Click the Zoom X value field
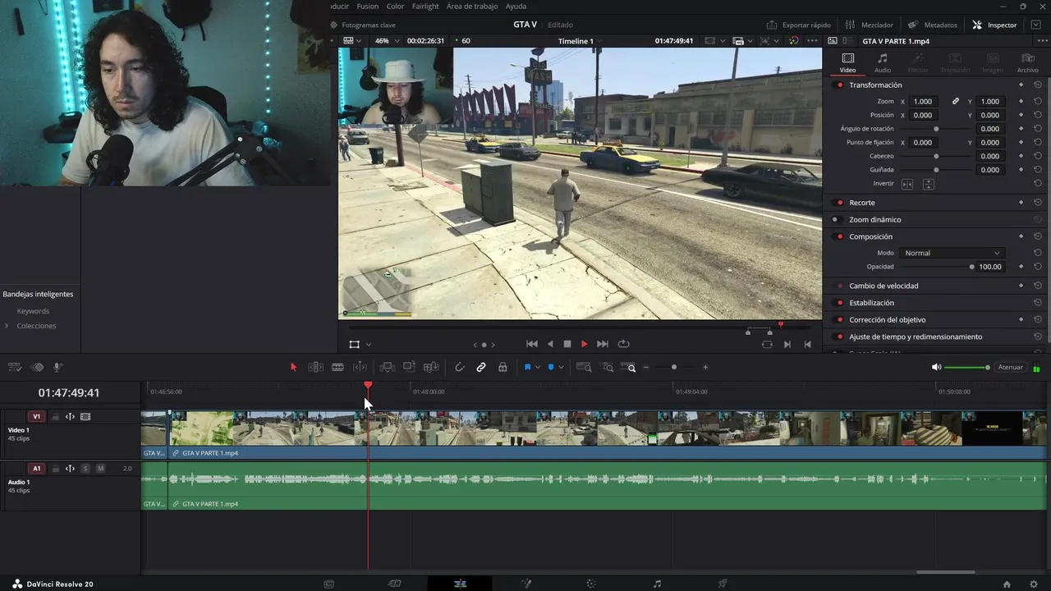 [x=923, y=102]
